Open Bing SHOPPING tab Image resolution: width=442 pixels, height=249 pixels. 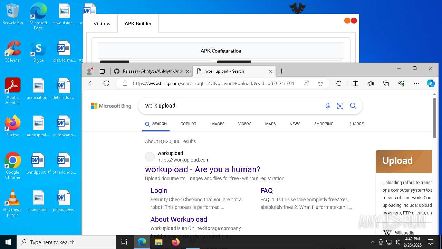click(324, 124)
